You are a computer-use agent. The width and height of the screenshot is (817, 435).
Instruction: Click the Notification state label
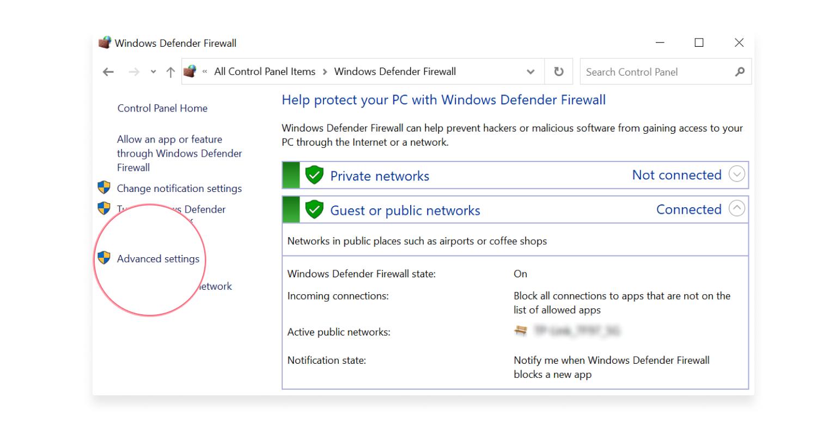[x=327, y=361]
